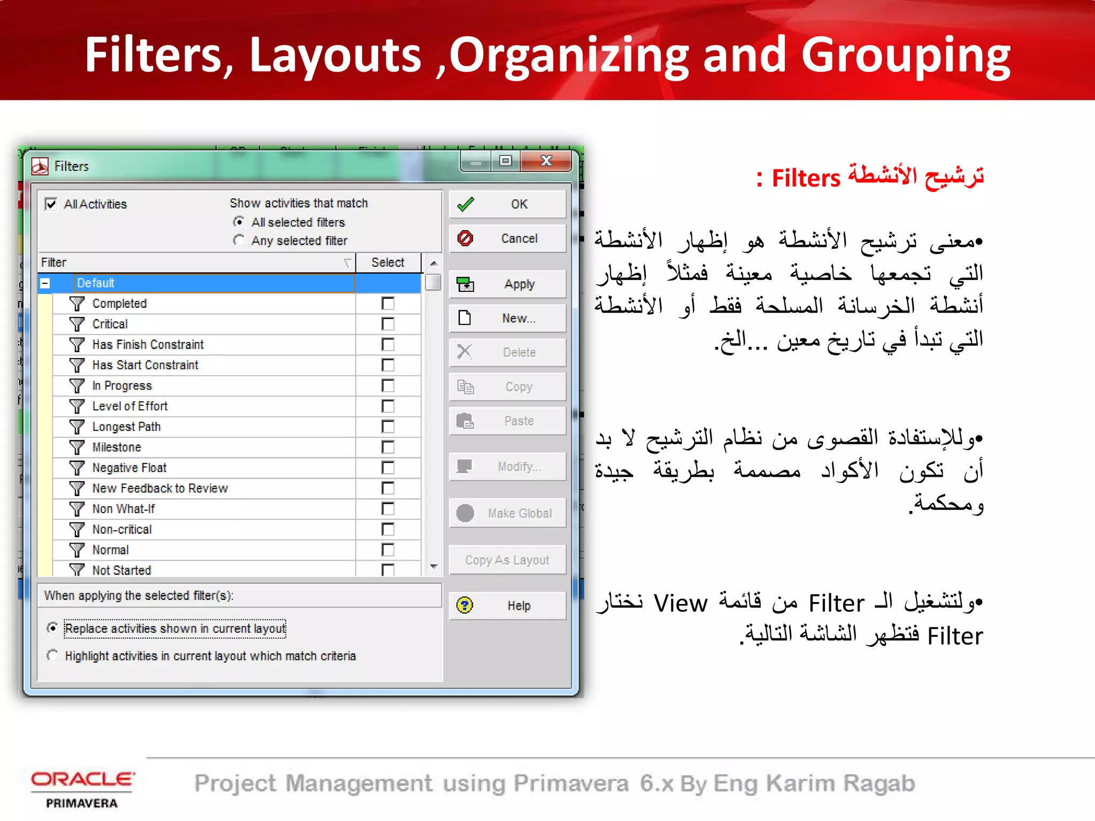Image resolution: width=1095 pixels, height=821 pixels.
Task: Click the Help button
Action: point(507,606)
